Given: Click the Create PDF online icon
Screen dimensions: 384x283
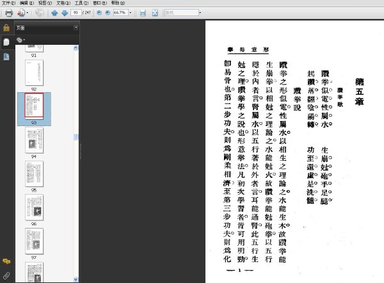Looking at the screenshot, I should click(21, 13).
